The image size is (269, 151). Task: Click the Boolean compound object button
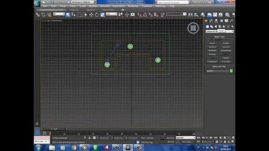point(212,54)
